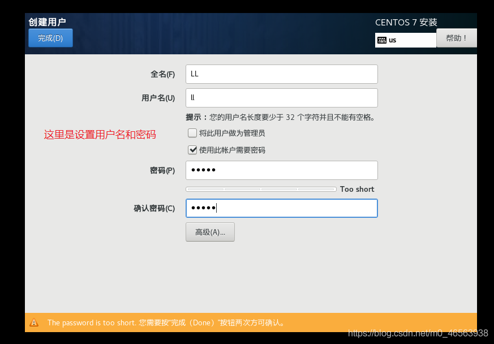Open 高级(A) advanced user settings

[210, 232]
